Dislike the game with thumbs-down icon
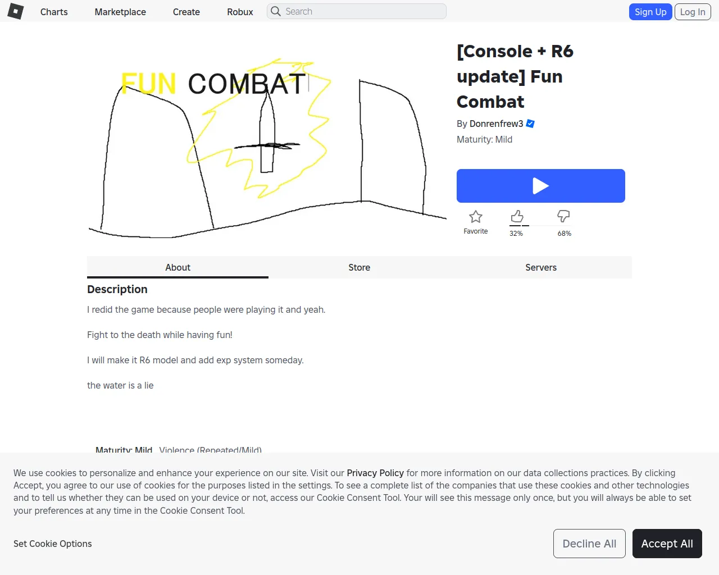The width and height of the screenshot is (719, 575). 563,217
